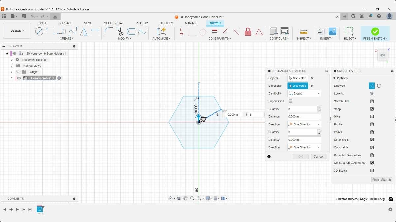Switch to the UTILITIES tab

pyautogui.click(x=166, y=23)
